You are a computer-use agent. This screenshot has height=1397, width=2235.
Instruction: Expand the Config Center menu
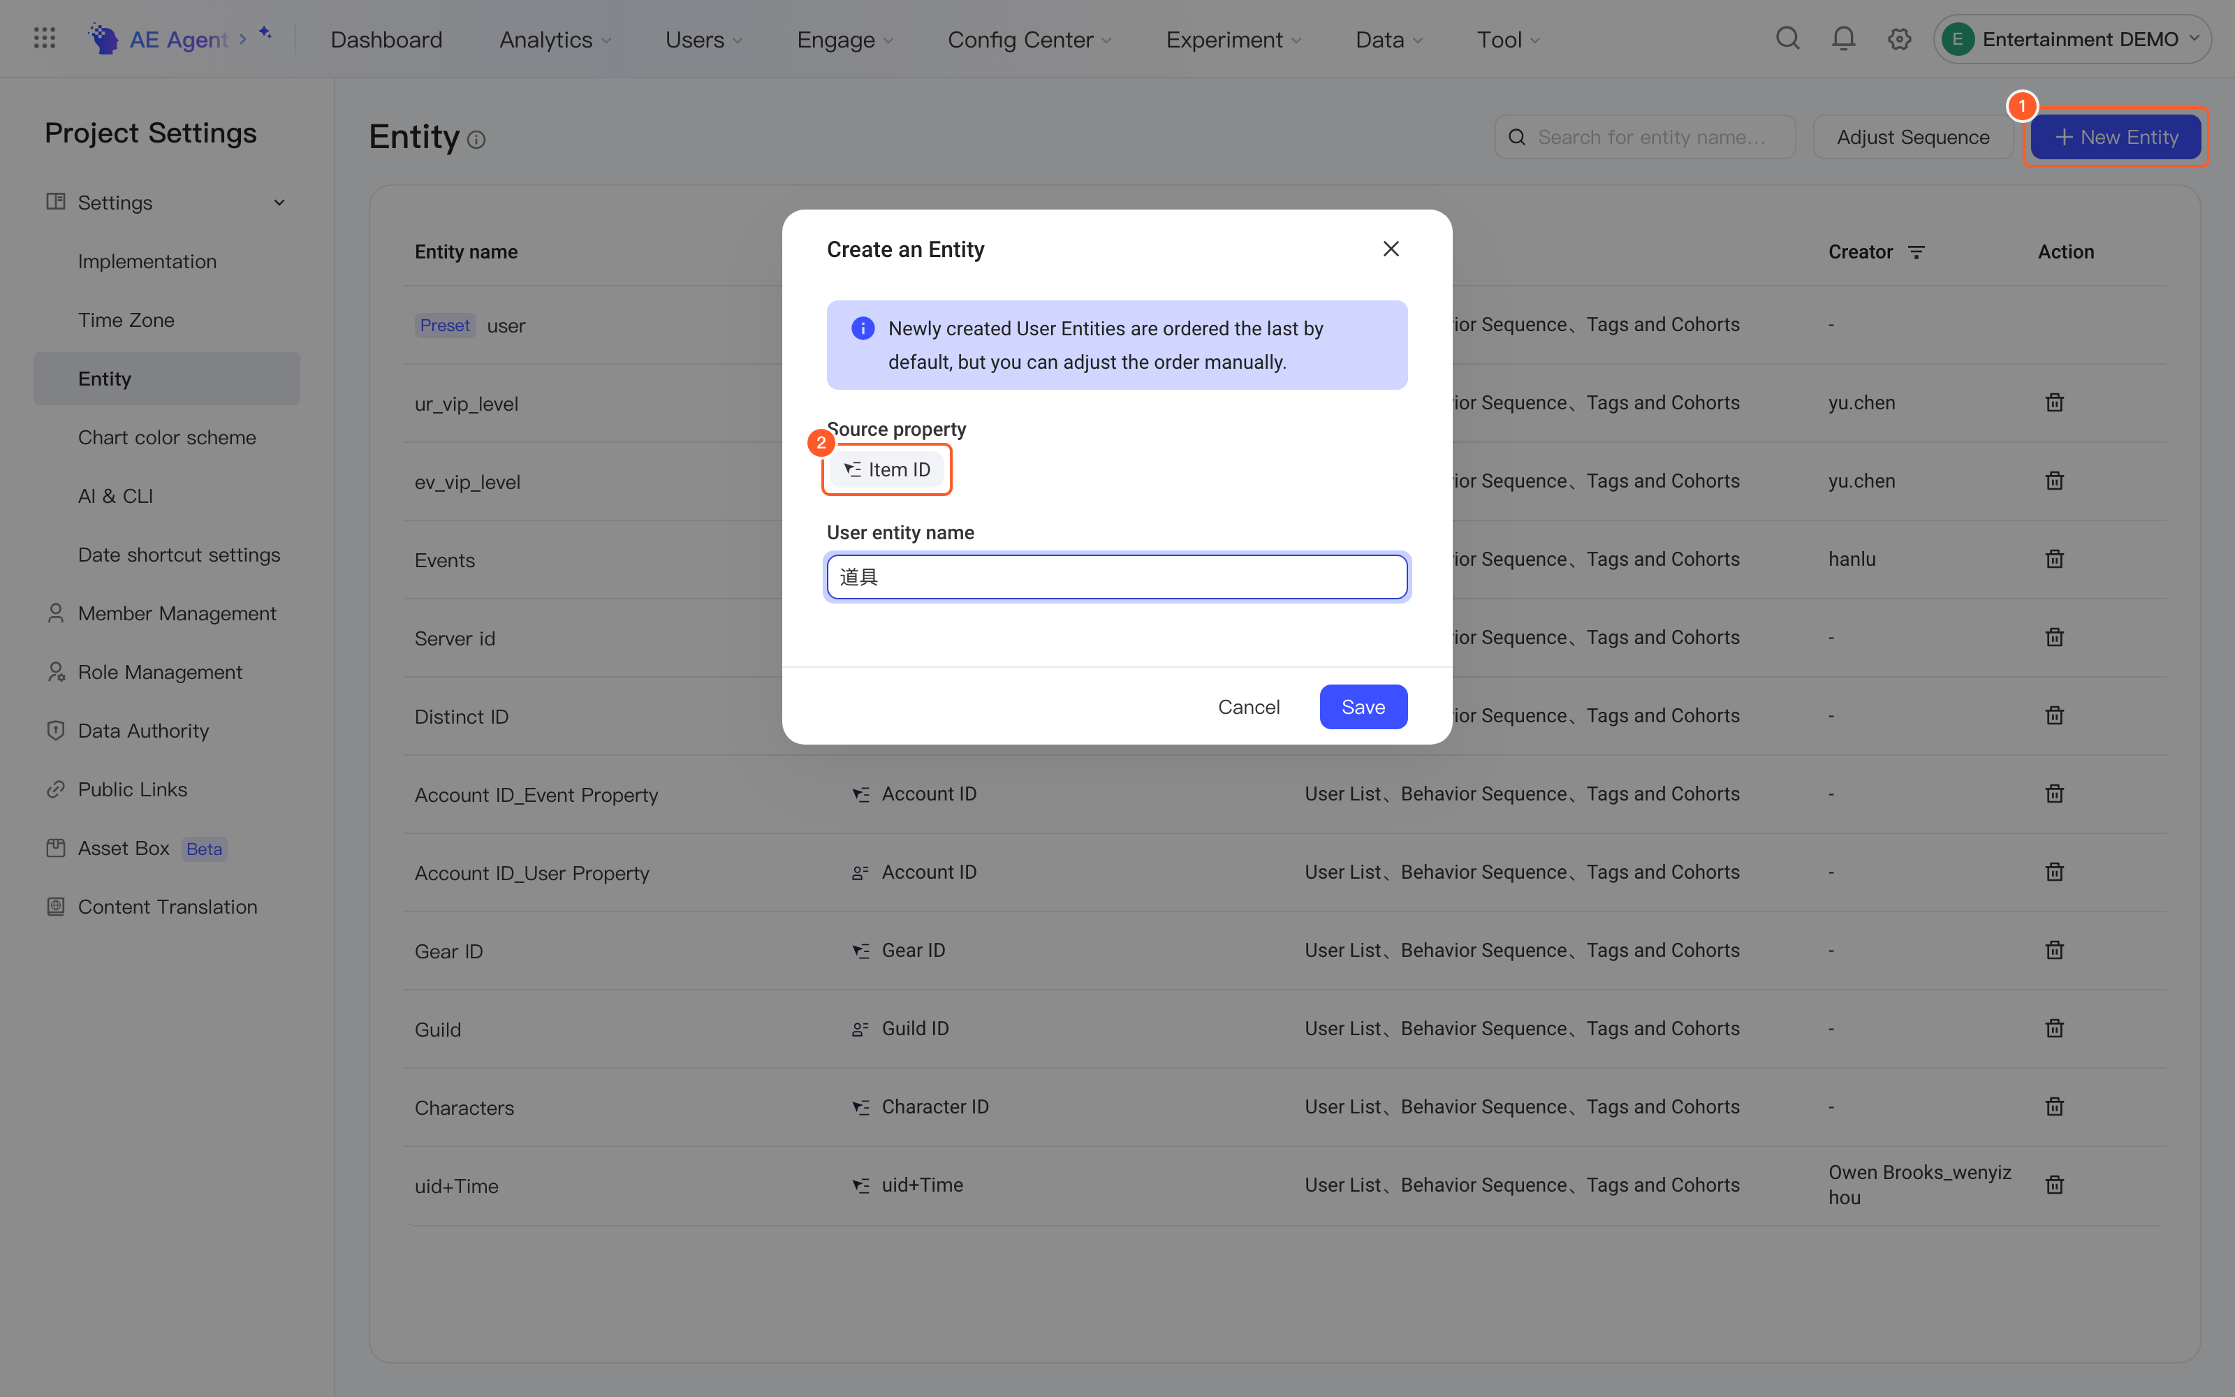tap(1029, 40)
